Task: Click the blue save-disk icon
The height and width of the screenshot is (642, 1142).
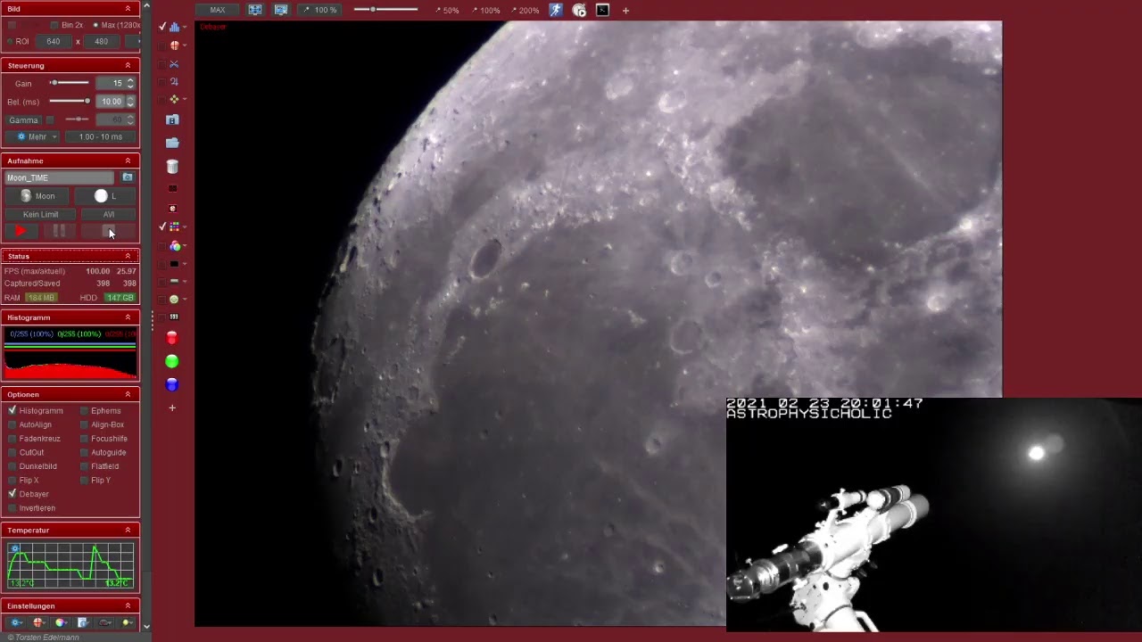Action: pos(173,119)
